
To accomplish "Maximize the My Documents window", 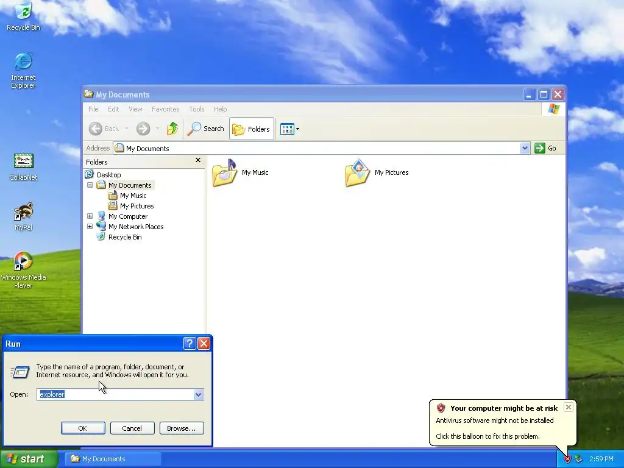I will (544, 94).
